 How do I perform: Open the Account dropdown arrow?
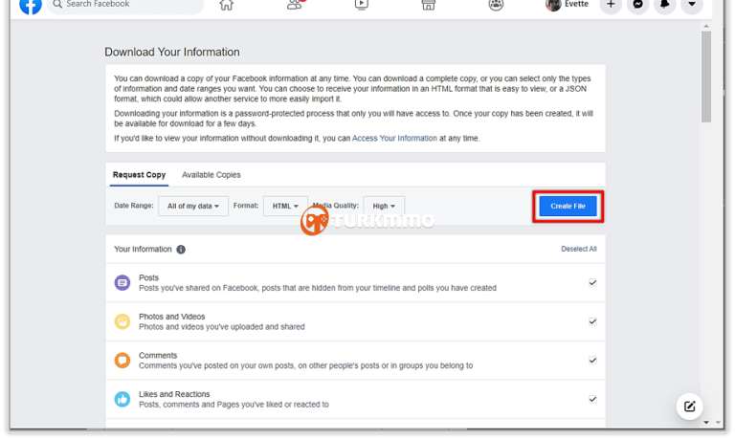(692, 5)
